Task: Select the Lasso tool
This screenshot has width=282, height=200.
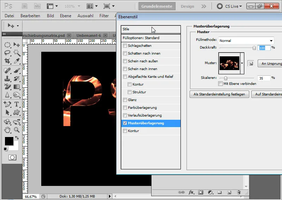Action: pos(7,53)
